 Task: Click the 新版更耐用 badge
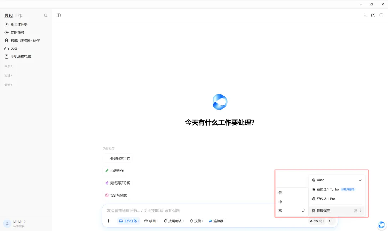point(348,189)
